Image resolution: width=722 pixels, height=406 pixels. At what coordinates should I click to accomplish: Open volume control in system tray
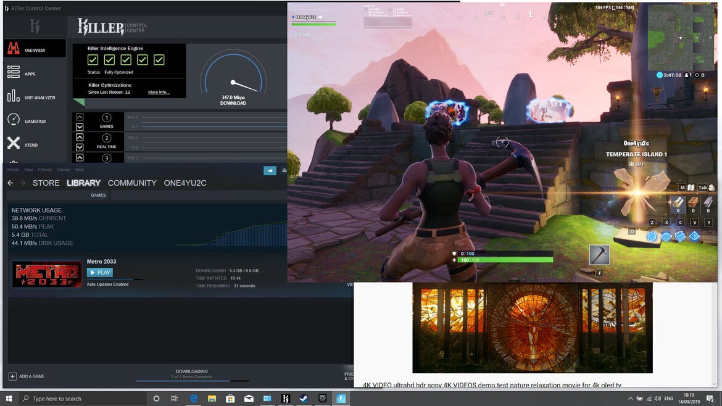click(x=658, y=399)
